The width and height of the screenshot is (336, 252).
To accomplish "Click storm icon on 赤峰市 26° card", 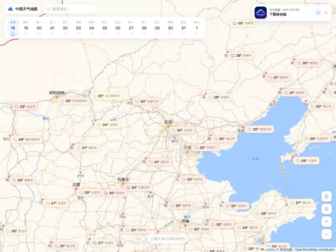I will point(235,23).
